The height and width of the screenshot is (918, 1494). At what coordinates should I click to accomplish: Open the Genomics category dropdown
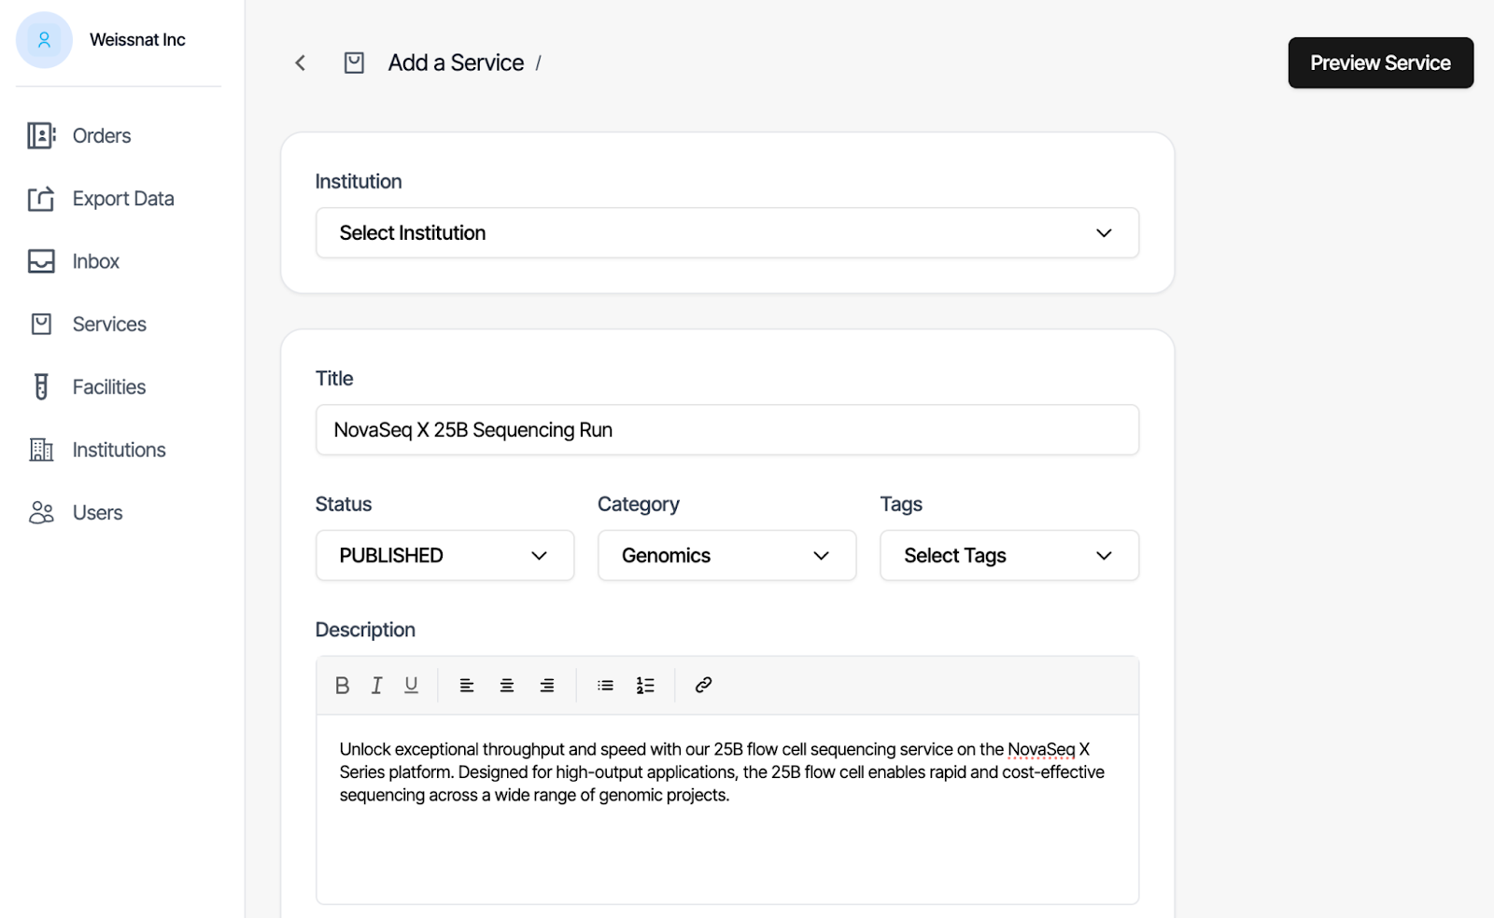tap(726, 556)
